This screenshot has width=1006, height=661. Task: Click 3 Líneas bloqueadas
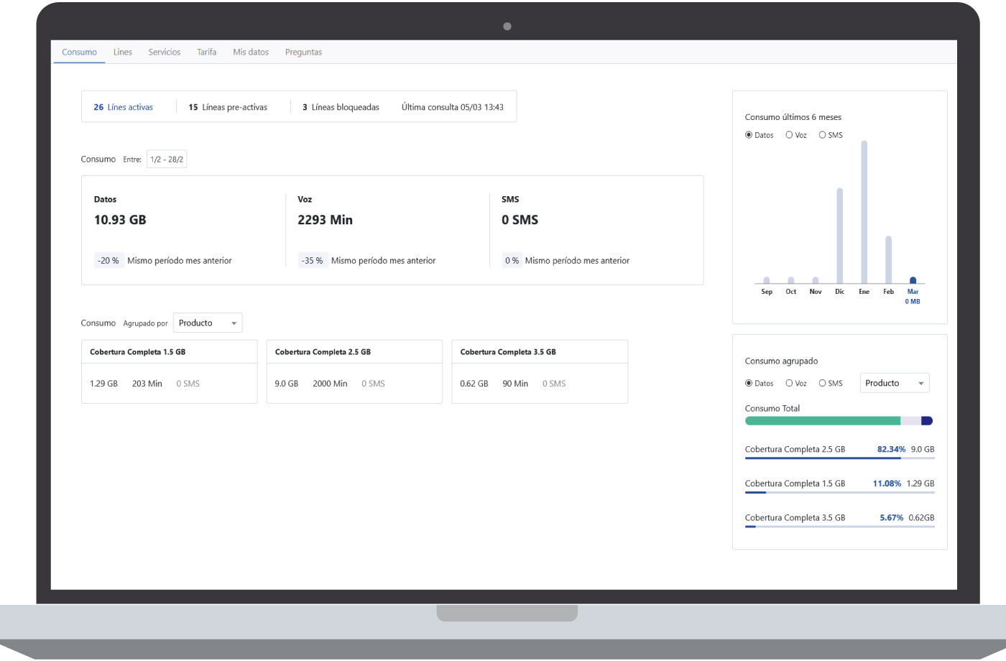point(341,107)
